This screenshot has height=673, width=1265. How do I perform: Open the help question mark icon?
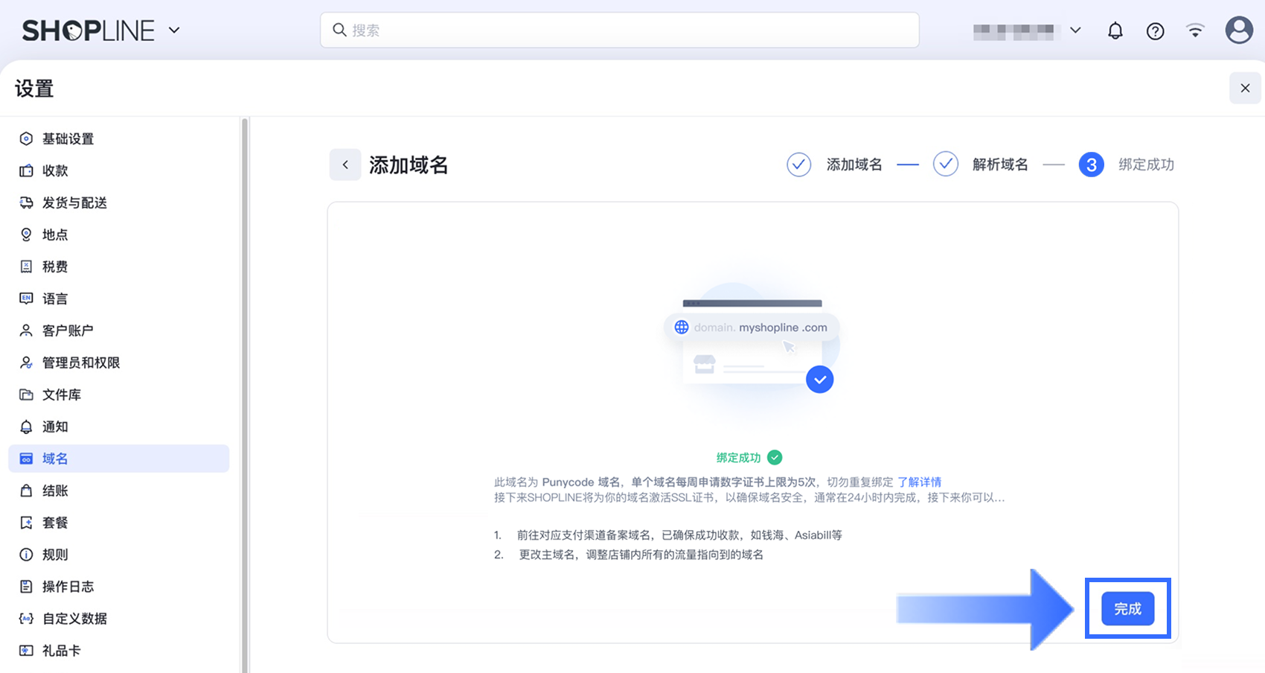tap(1155, 31)
